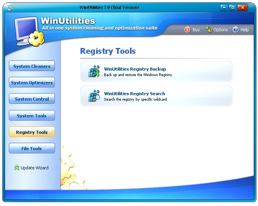258x206 pixels.
Task: Switch to System Optimizers section
Action: coord(32,82)
